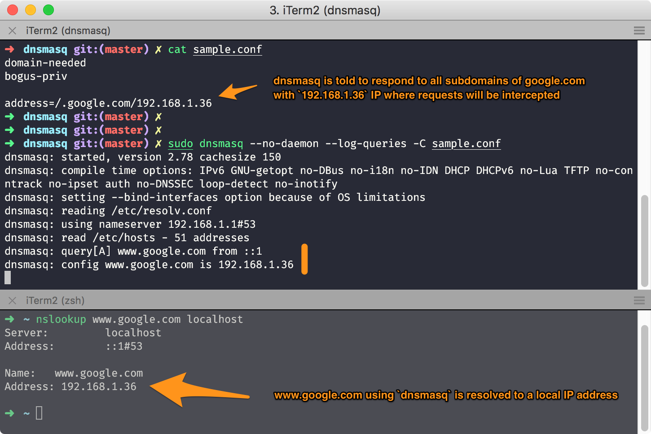Click underlined 'sample.conf' in cat command
651x434 pixels.
228,49
